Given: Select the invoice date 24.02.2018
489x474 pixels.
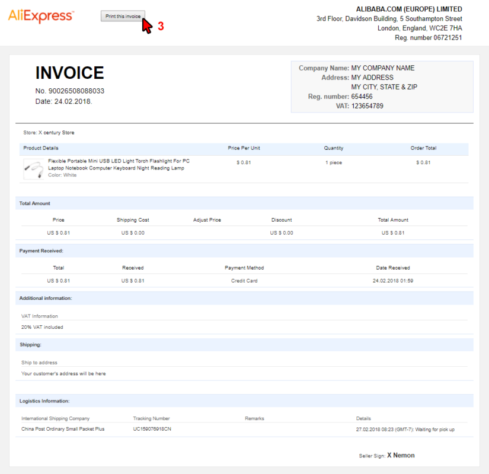Looking at the screenshot, I should click(x=73, y=101).
